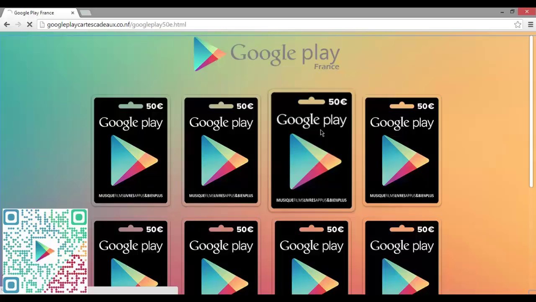Select the fourth 50€ card, bottom row
The height and width of the screenshot is (302, 536).
coord(402,257)
